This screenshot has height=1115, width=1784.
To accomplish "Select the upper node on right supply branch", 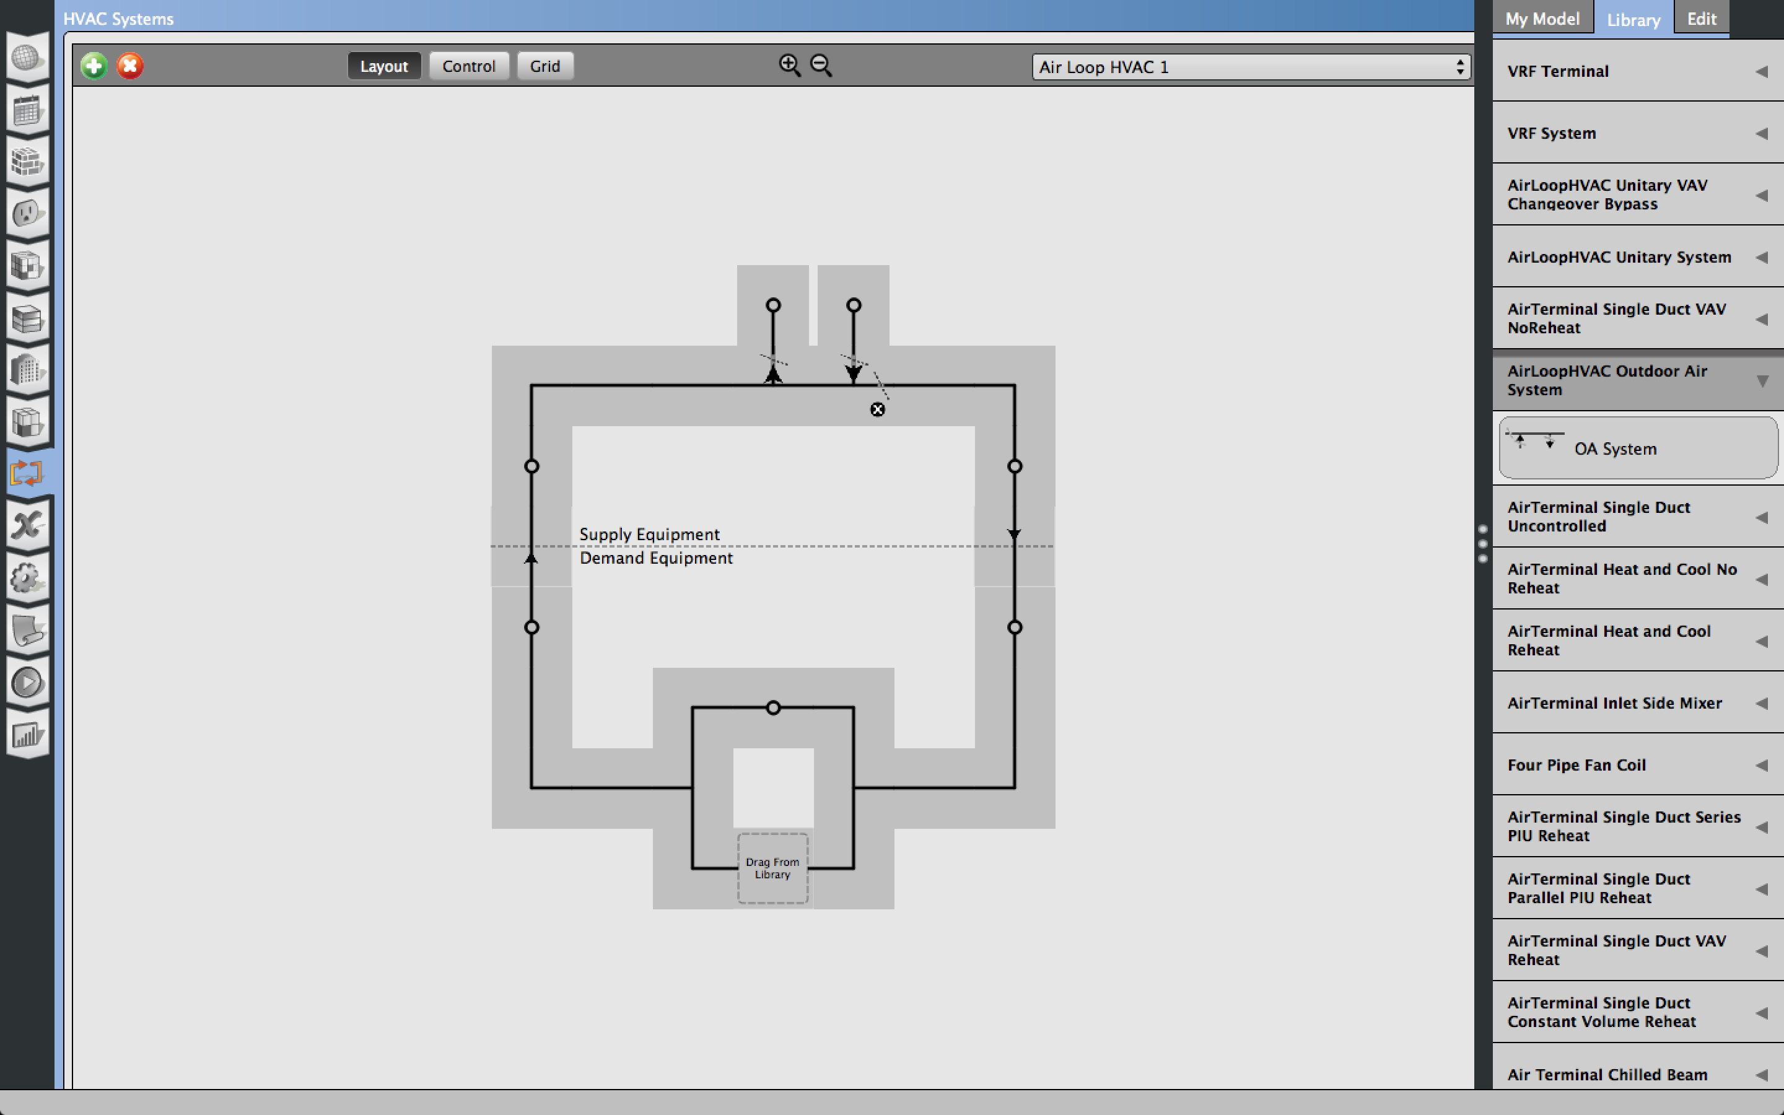I will point(1015,466).
